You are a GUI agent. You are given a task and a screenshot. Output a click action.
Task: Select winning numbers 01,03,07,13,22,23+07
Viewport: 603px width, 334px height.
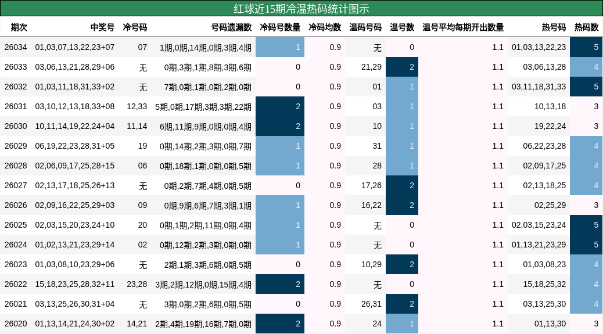pos(74,47)
